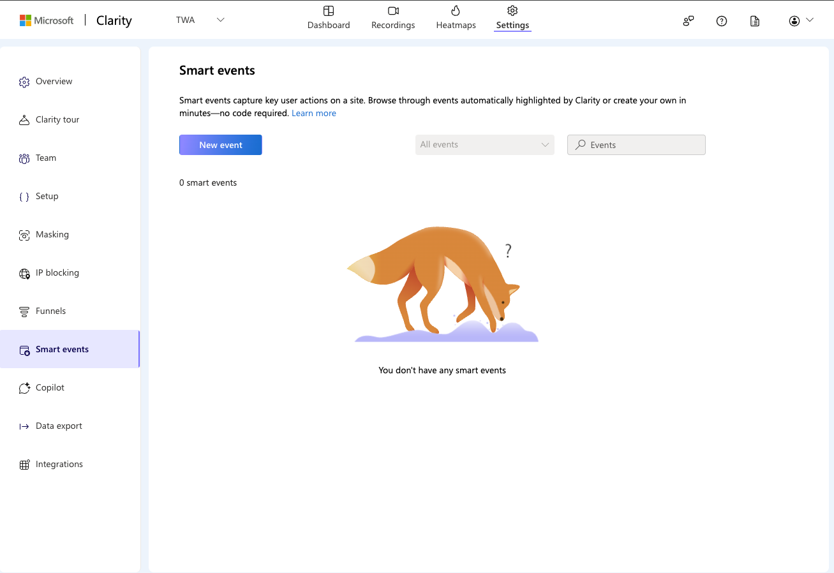The height and width of the screenshot is (573, 834).
Task: Click 'You don't have any smart events' message
Action: click(x=442, y=370)
